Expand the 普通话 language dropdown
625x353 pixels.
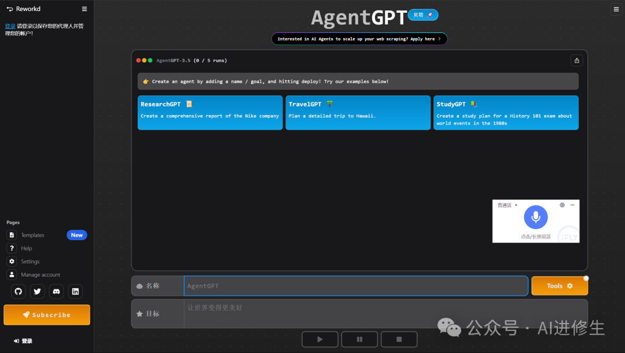point(508,205)
